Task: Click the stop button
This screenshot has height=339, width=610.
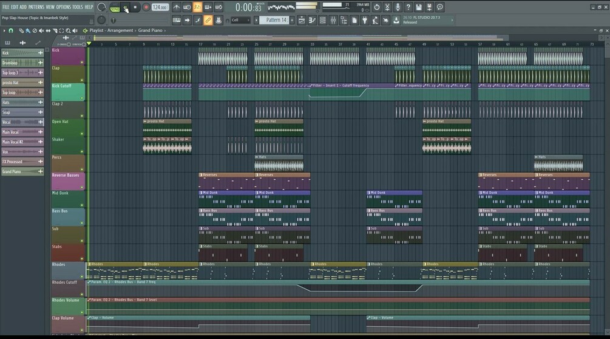Action: (x=135, y=7)
